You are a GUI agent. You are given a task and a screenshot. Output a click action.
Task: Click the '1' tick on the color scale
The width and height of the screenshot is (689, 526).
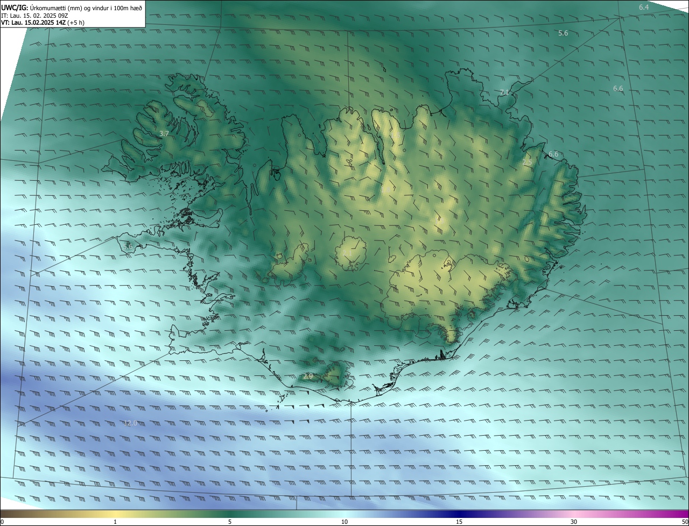[115, 522]
